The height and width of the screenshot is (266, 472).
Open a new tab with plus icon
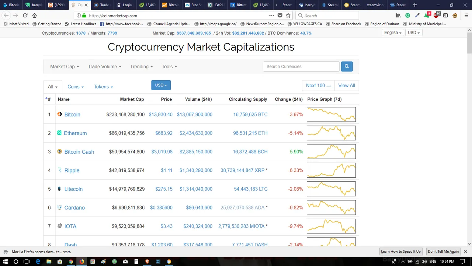414,5
